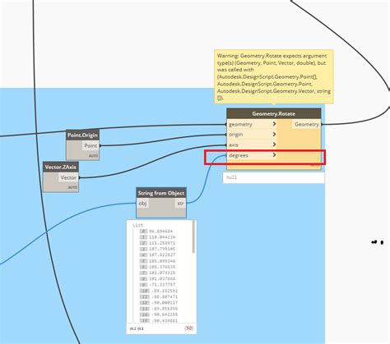Screen dimensions: 390x344
Task: Click the {50} item count
Action: pyautogui.click(x=189, y=328)
